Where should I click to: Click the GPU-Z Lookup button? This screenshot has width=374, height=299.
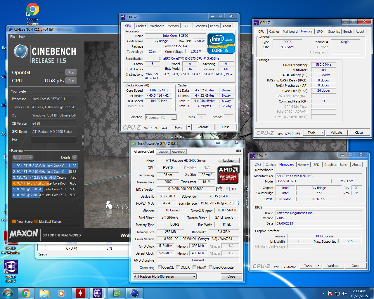[x=228, y=161]
